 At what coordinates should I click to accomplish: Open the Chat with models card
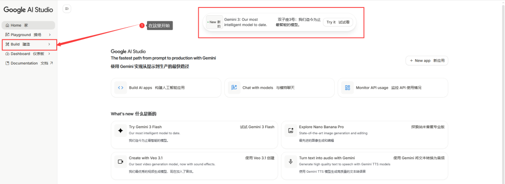click(279, 88)
